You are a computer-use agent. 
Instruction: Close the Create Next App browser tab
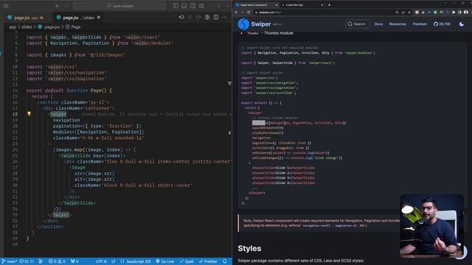tap(322, 5)
